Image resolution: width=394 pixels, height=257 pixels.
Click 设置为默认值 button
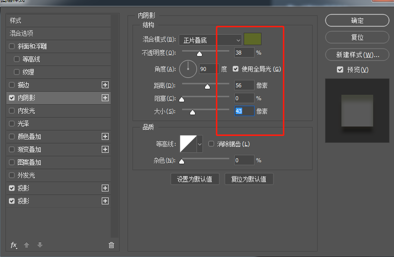click(x=195, y=179)
